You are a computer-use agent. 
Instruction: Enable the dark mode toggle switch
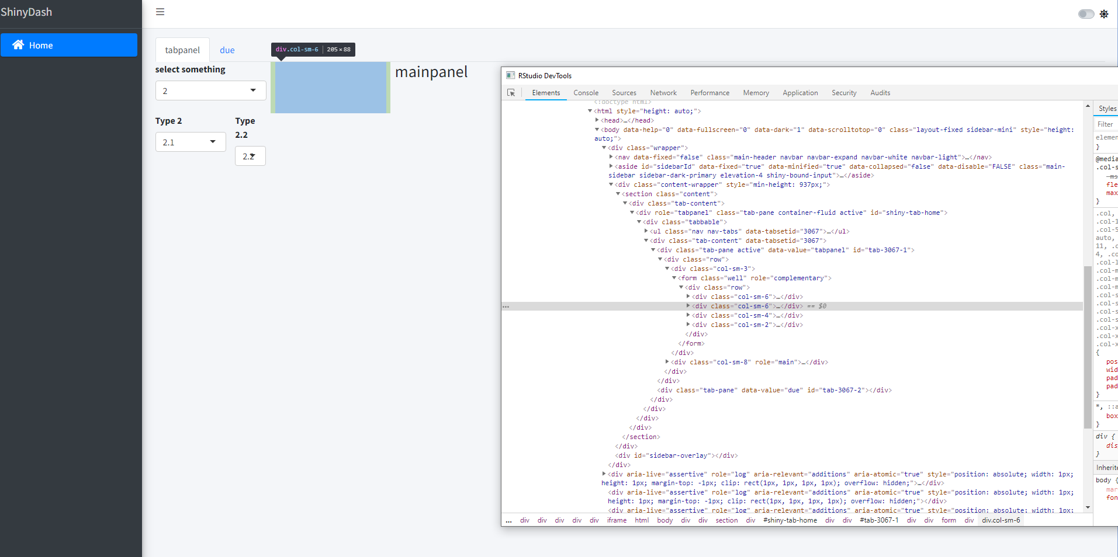point(1085,13)
